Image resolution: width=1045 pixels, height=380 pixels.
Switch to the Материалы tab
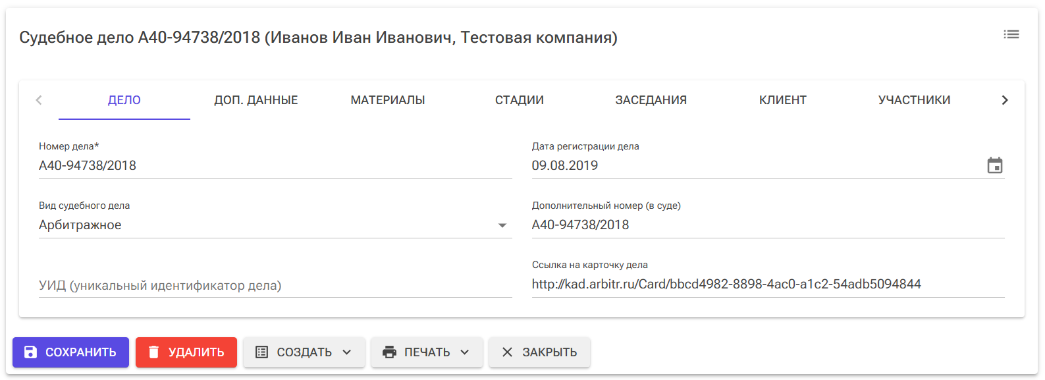tap(388, 100)
